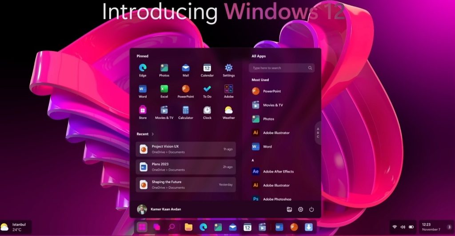Screen dimensions: 455x236
Task: Open Settings from the Pinned apps
Action: click(229, 70)
